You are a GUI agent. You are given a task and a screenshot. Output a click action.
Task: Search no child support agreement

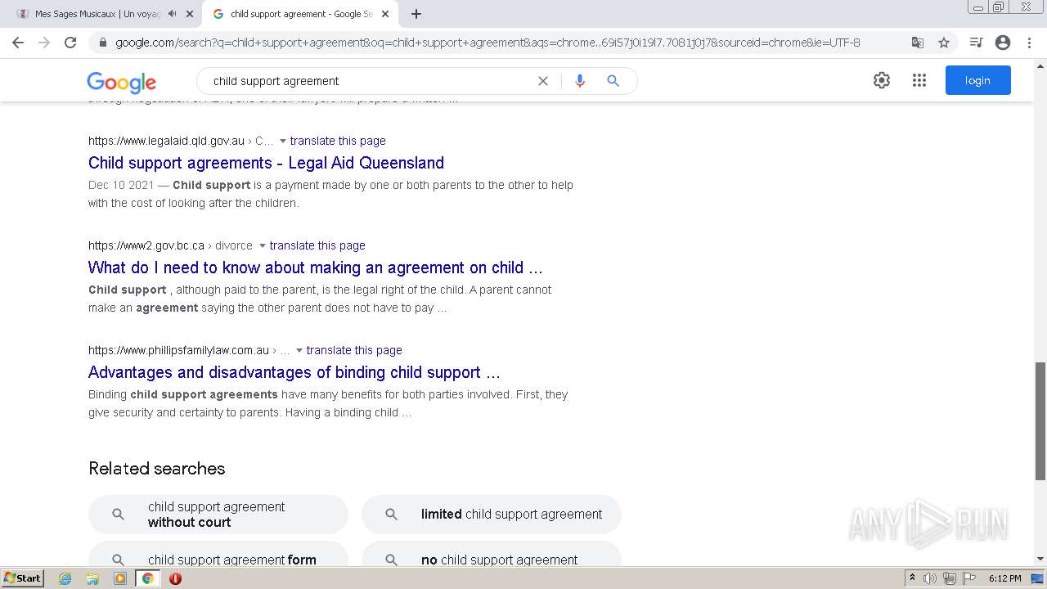[x=492, y=555]
